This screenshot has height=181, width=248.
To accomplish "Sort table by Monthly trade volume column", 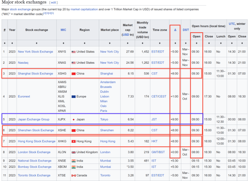I will [x=142, y=43].
